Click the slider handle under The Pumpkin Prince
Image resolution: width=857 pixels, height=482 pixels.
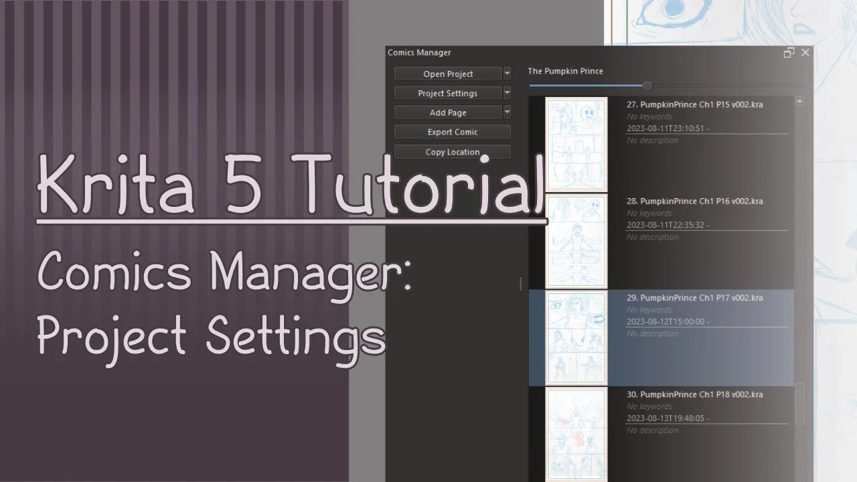[647, 85]
